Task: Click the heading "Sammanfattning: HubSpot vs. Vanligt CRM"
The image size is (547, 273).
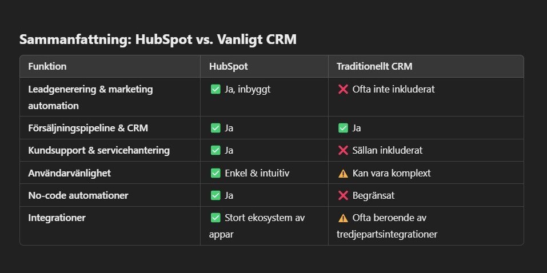Action: tap(158, 39)
